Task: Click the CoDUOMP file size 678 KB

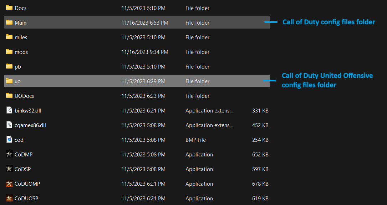Action: [x=260, y=184]
